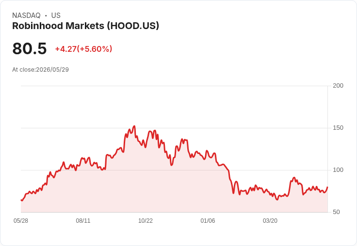Click the 03/20 date axis label
Image resolution: width=357 pixels, height=246 pixels.
point(270,221)
